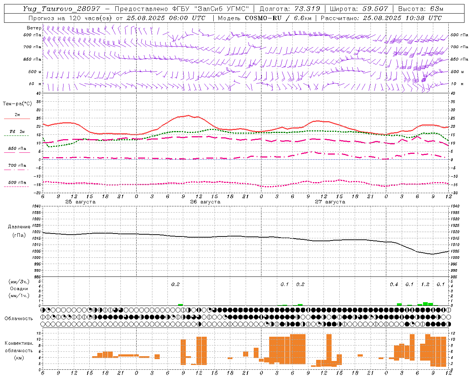Viewport: 470px width, 376px height.
Task: Click the Давление panel label
Action: point(19,227)
